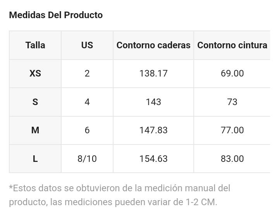Click hip value 143

(x=153, y=102)
